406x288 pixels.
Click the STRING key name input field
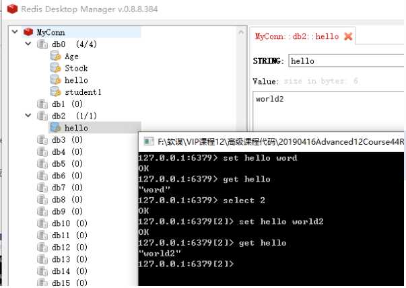point(347,61)
